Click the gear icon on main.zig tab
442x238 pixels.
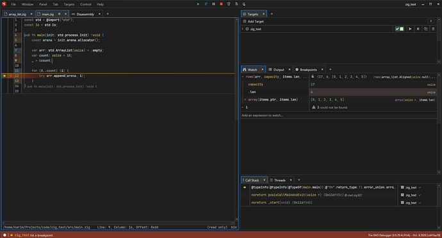click(59, 14)
